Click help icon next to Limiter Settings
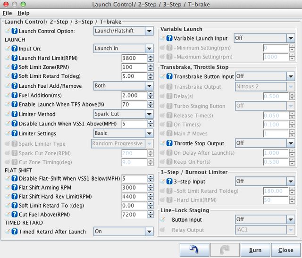This screenshot has width=302, height=258. (15, 133)
